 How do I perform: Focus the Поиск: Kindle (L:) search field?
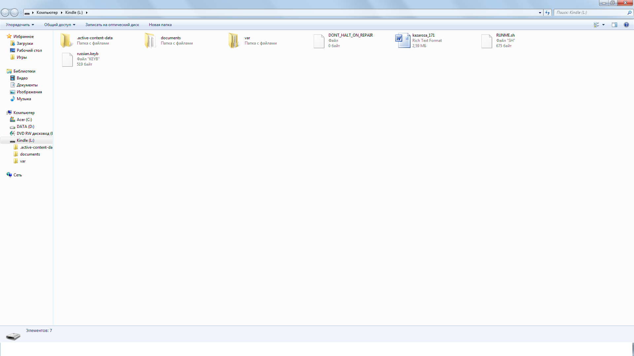(x=591, y=13)
